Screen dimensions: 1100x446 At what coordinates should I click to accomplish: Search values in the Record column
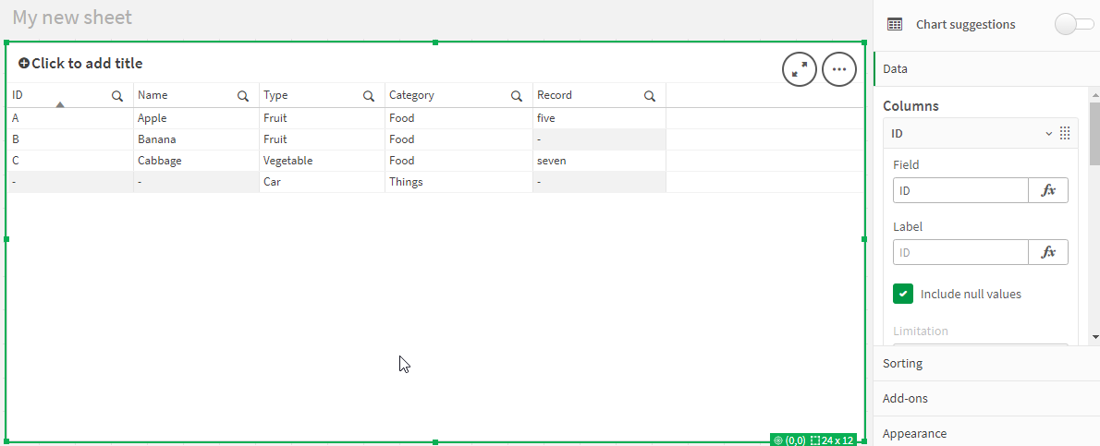650,96
